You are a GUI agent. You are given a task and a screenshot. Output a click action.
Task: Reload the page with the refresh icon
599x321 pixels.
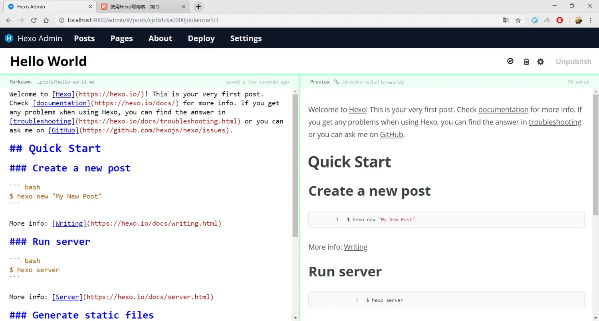pos(34,20)
